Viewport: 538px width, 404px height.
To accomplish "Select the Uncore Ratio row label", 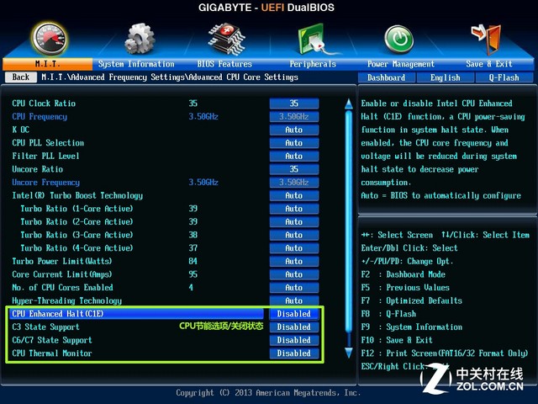I will pyautogui.click(x=38, y=169).
